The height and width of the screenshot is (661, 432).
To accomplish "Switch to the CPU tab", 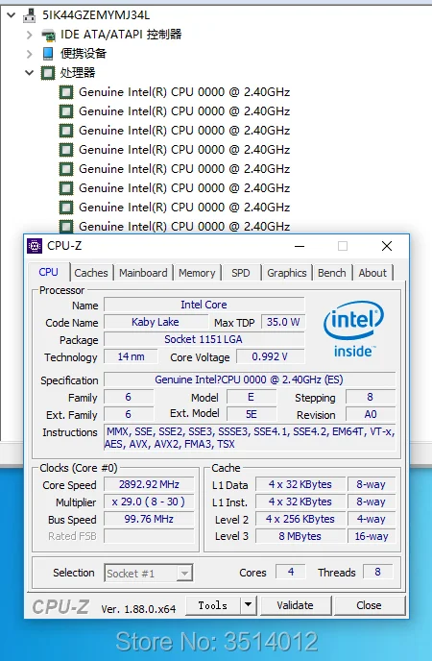I will point(48,272).
